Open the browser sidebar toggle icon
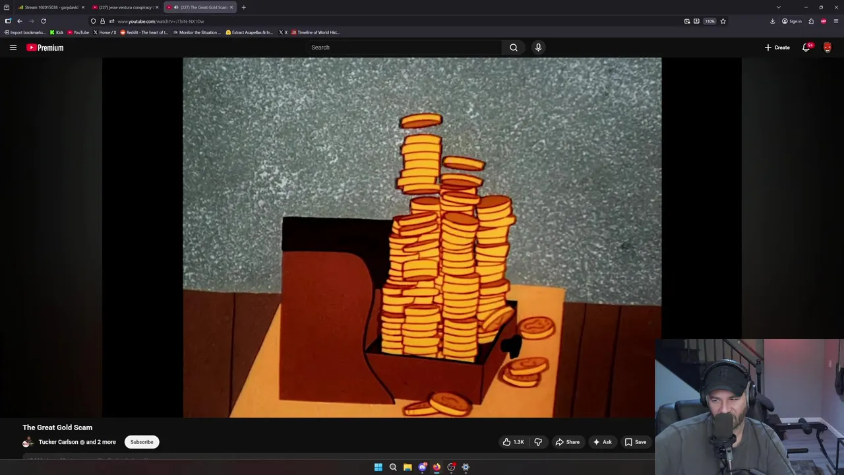844x475 pixels. (x=8, y=21)
